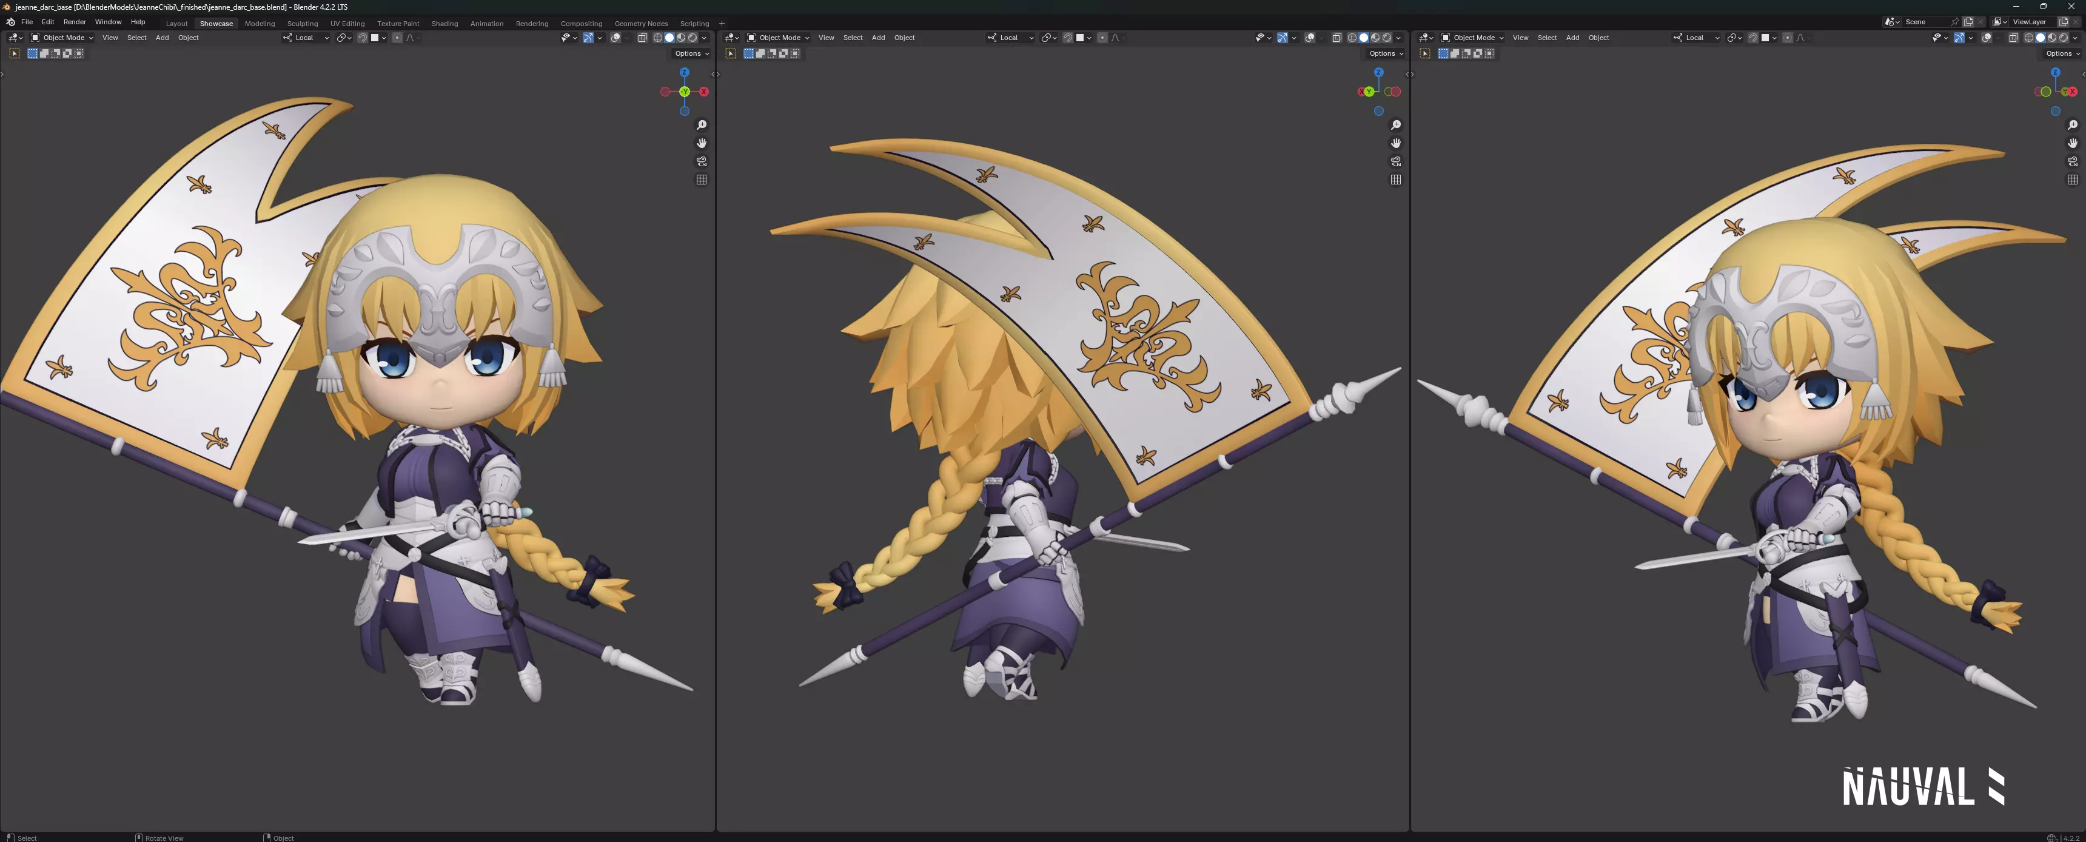Screen dimensions: 2086x842
Task: Open editor type dropdown in left viewport
Action: tap(16, 37)
